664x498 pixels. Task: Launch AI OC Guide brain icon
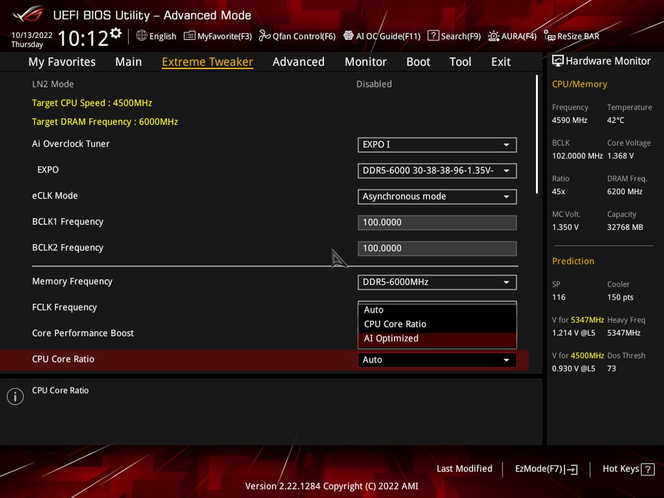349,36
